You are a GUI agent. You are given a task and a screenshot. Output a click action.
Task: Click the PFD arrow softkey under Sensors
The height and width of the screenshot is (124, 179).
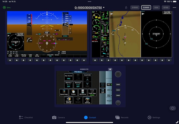point(57,60)
